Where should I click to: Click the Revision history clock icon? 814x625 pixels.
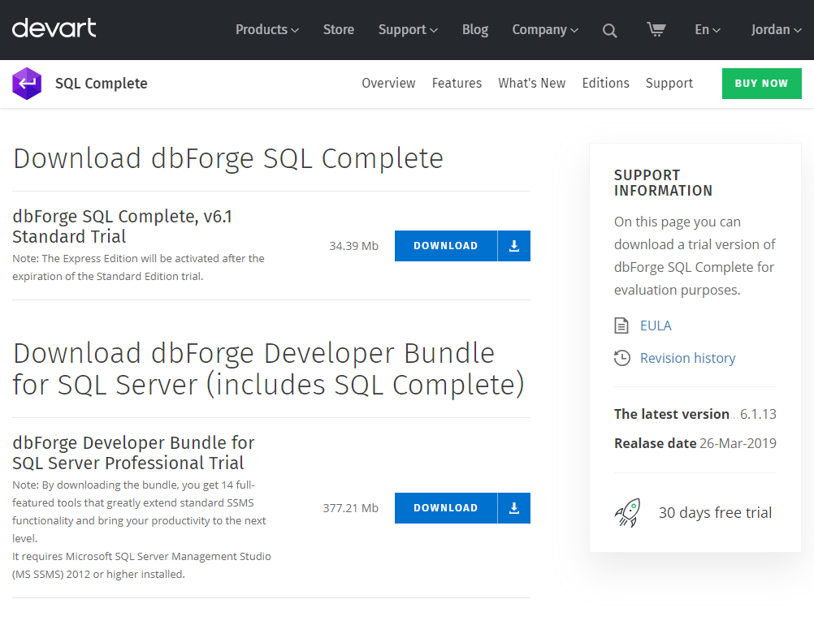(622, 358)
